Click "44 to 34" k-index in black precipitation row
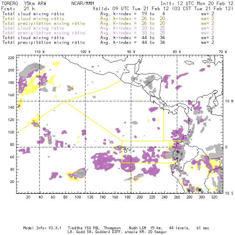 coord(153,43)
